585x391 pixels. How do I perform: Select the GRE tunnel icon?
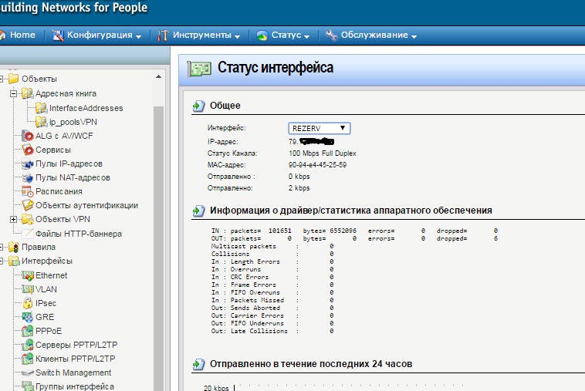click(x=29, y=317)
